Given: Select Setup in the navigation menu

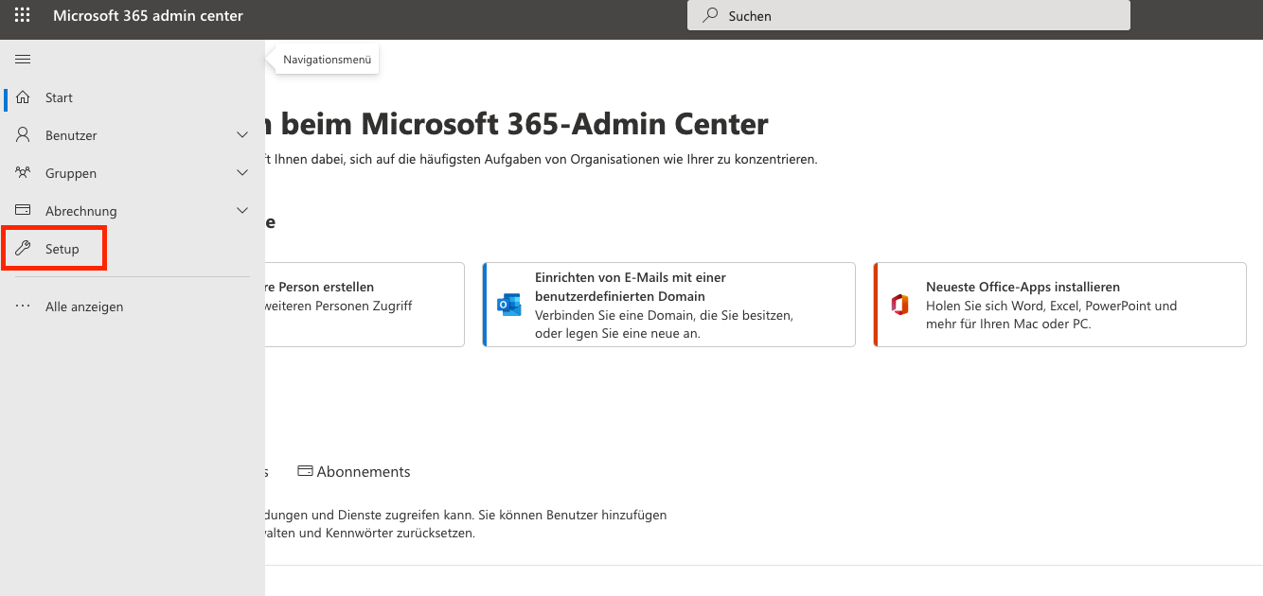Looking at the screenshot, I should [62, 249].
